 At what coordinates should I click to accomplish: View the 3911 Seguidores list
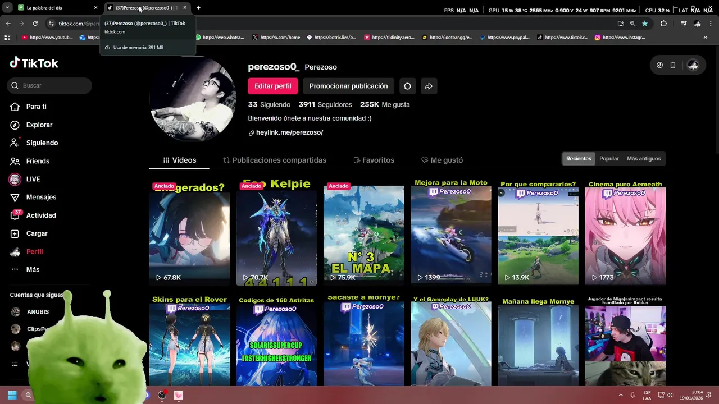[x=325, y=104]
